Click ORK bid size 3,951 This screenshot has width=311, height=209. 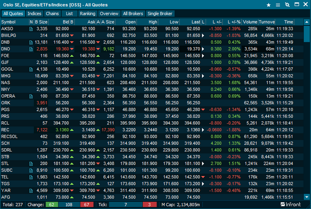pyautogui.click(x=42, y=103)
